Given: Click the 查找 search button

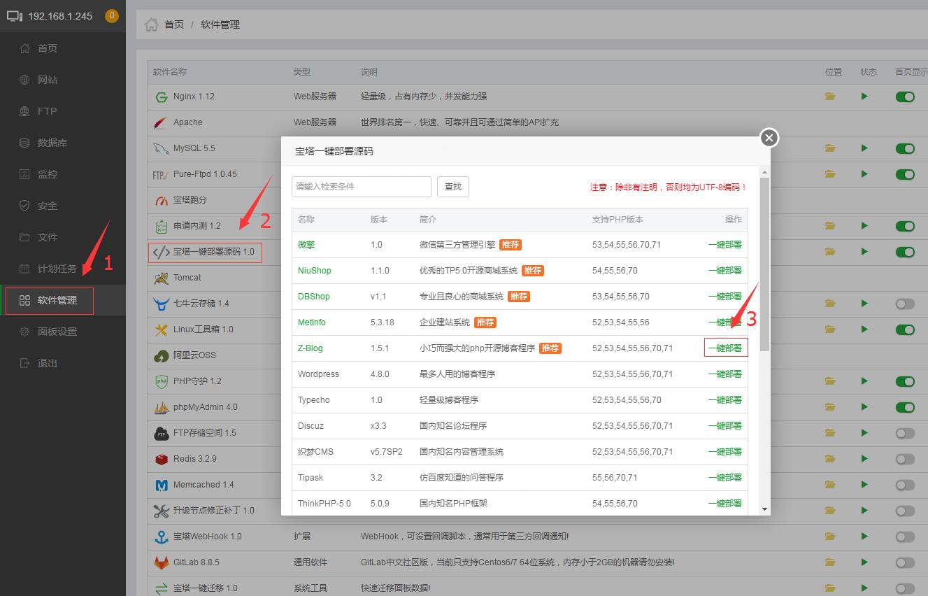Looking at the screenshot, I should click(453, 187).
